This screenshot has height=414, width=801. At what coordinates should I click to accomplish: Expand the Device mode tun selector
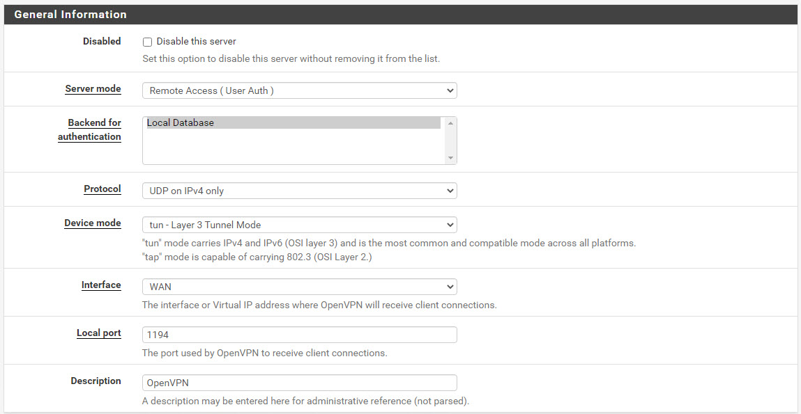coord(299,225)
